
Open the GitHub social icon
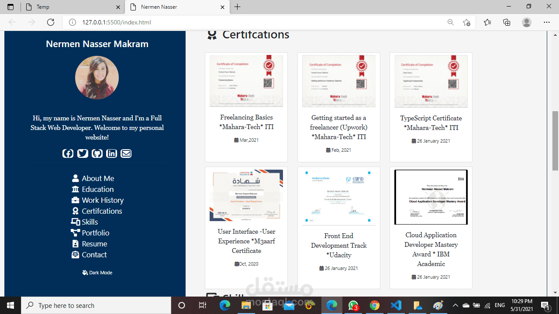(x=97, y=154)
